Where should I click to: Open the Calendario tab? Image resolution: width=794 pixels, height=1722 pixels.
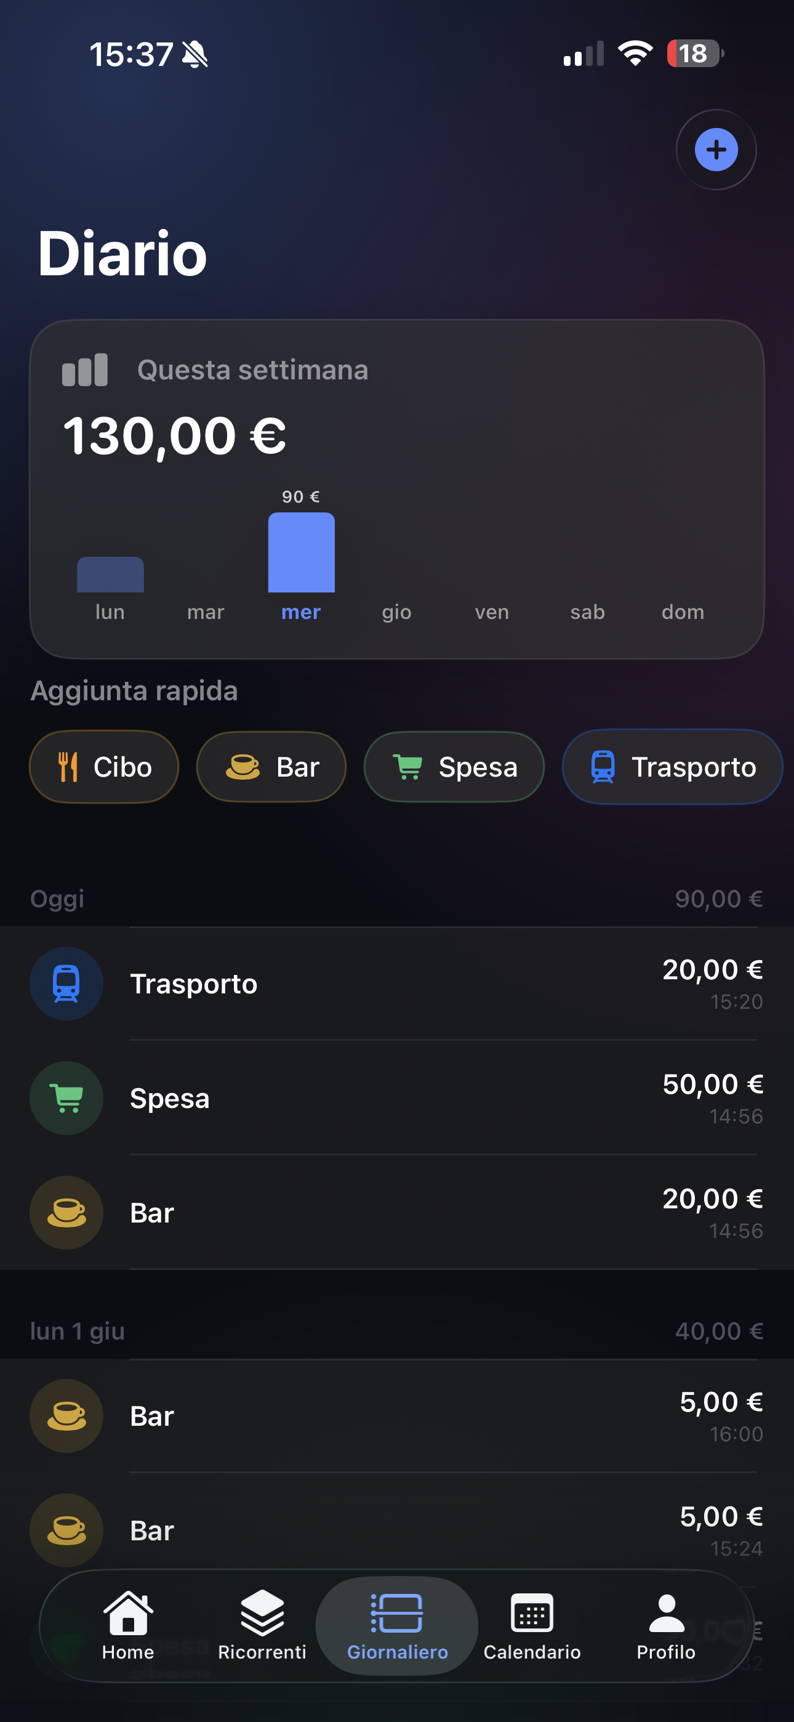[x=532, y=1626]
